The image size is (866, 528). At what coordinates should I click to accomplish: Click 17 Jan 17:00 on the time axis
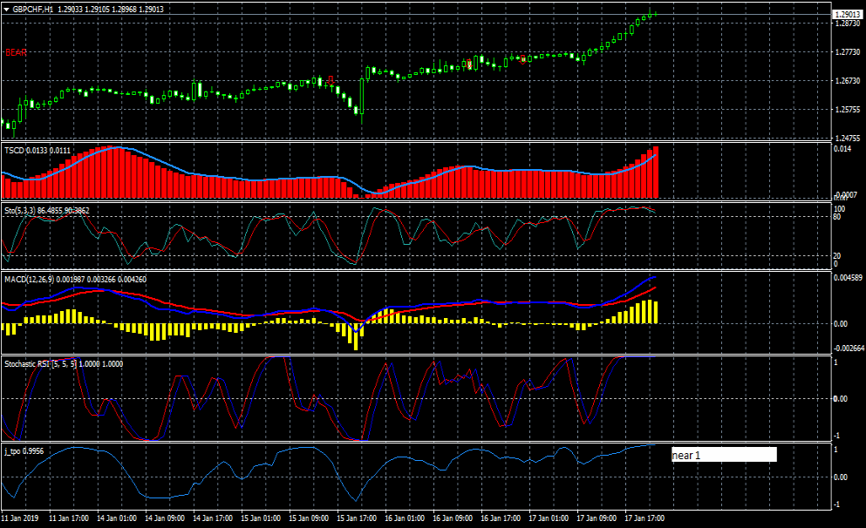tap(646, 518)
